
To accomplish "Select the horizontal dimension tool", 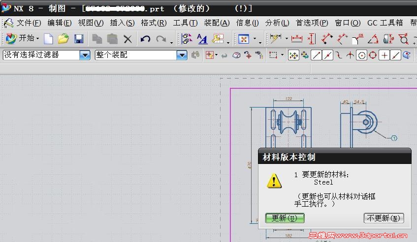I will click(297, 39).
